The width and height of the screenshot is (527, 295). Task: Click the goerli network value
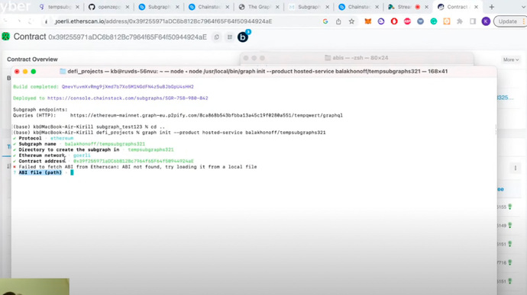click(82, 156)
